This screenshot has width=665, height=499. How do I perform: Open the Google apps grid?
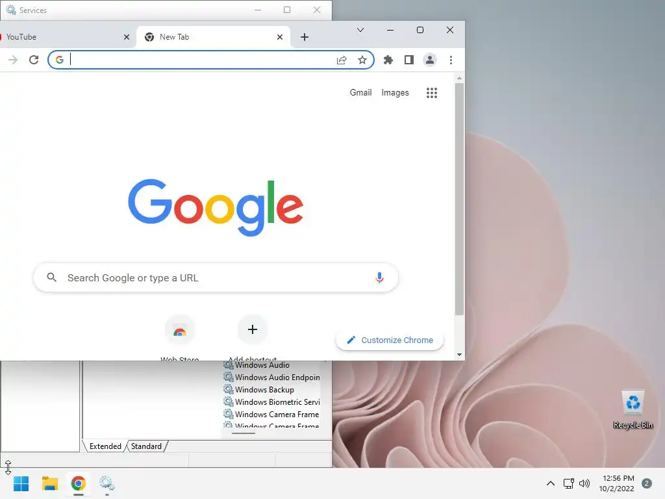pyautogui.click(x=432, y=93)
